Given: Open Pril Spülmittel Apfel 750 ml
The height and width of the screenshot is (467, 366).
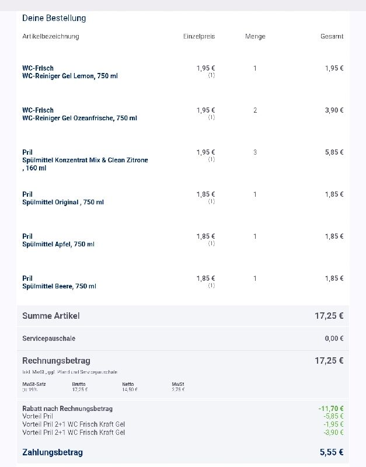Looking at the screenshot, I should (58, 241).
